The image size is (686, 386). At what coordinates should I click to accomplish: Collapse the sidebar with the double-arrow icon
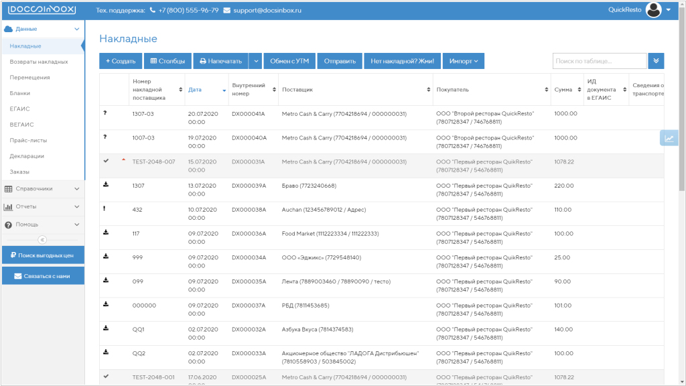coord(42,240)
